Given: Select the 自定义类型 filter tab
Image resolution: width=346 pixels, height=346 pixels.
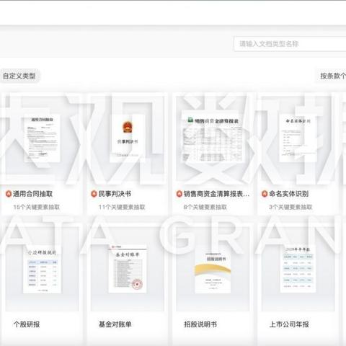Looking at the screenshot, I should 19,76.
